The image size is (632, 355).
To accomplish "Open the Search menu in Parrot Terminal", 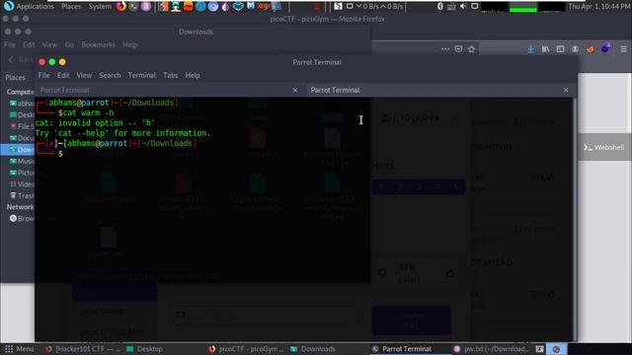I will (x=110, y=75).
